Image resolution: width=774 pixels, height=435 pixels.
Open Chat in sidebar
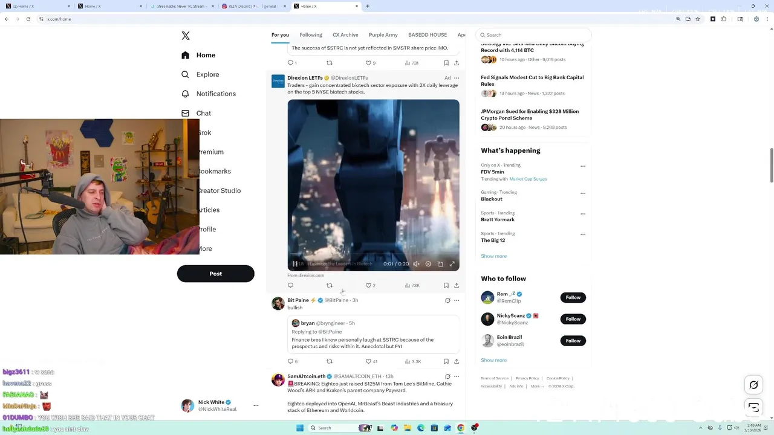click(196, 113)
